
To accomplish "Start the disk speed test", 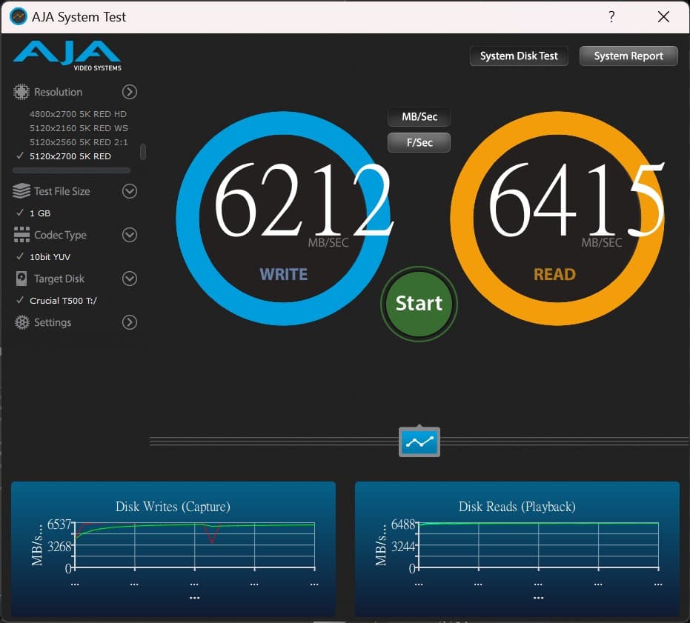I will tap(419, 304).
